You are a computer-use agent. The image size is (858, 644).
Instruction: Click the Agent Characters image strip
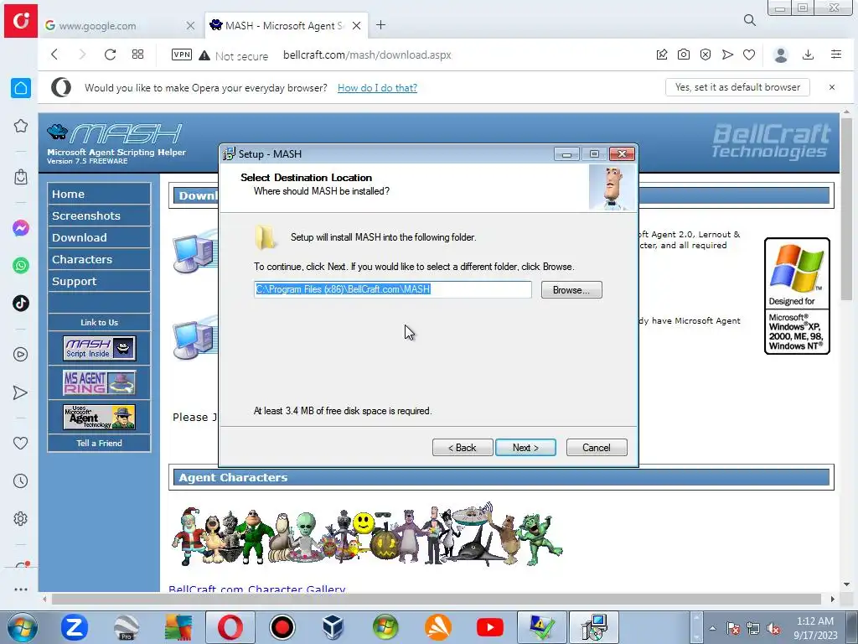pos(367,535)
